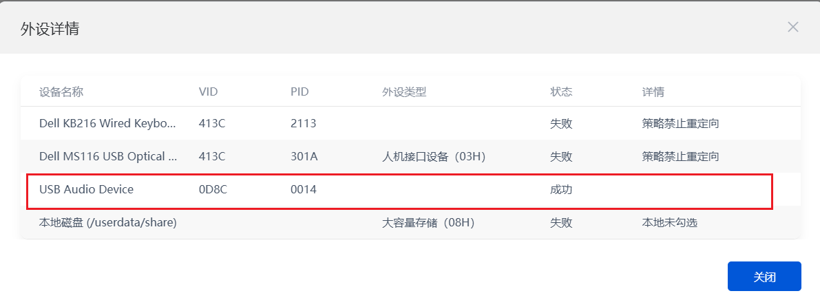Click the 状态 column header
The width and height of the screenshot is (820, 300).
tap(561, 92)
